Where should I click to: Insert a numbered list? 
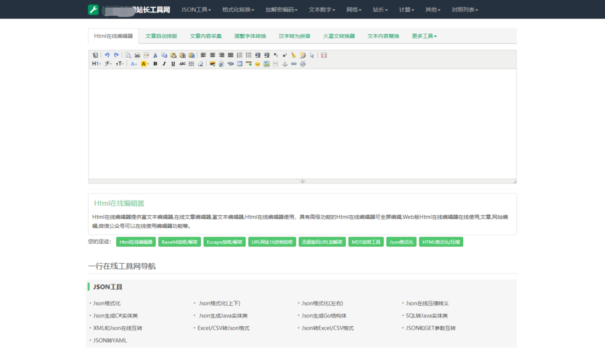tap(239, 55)
